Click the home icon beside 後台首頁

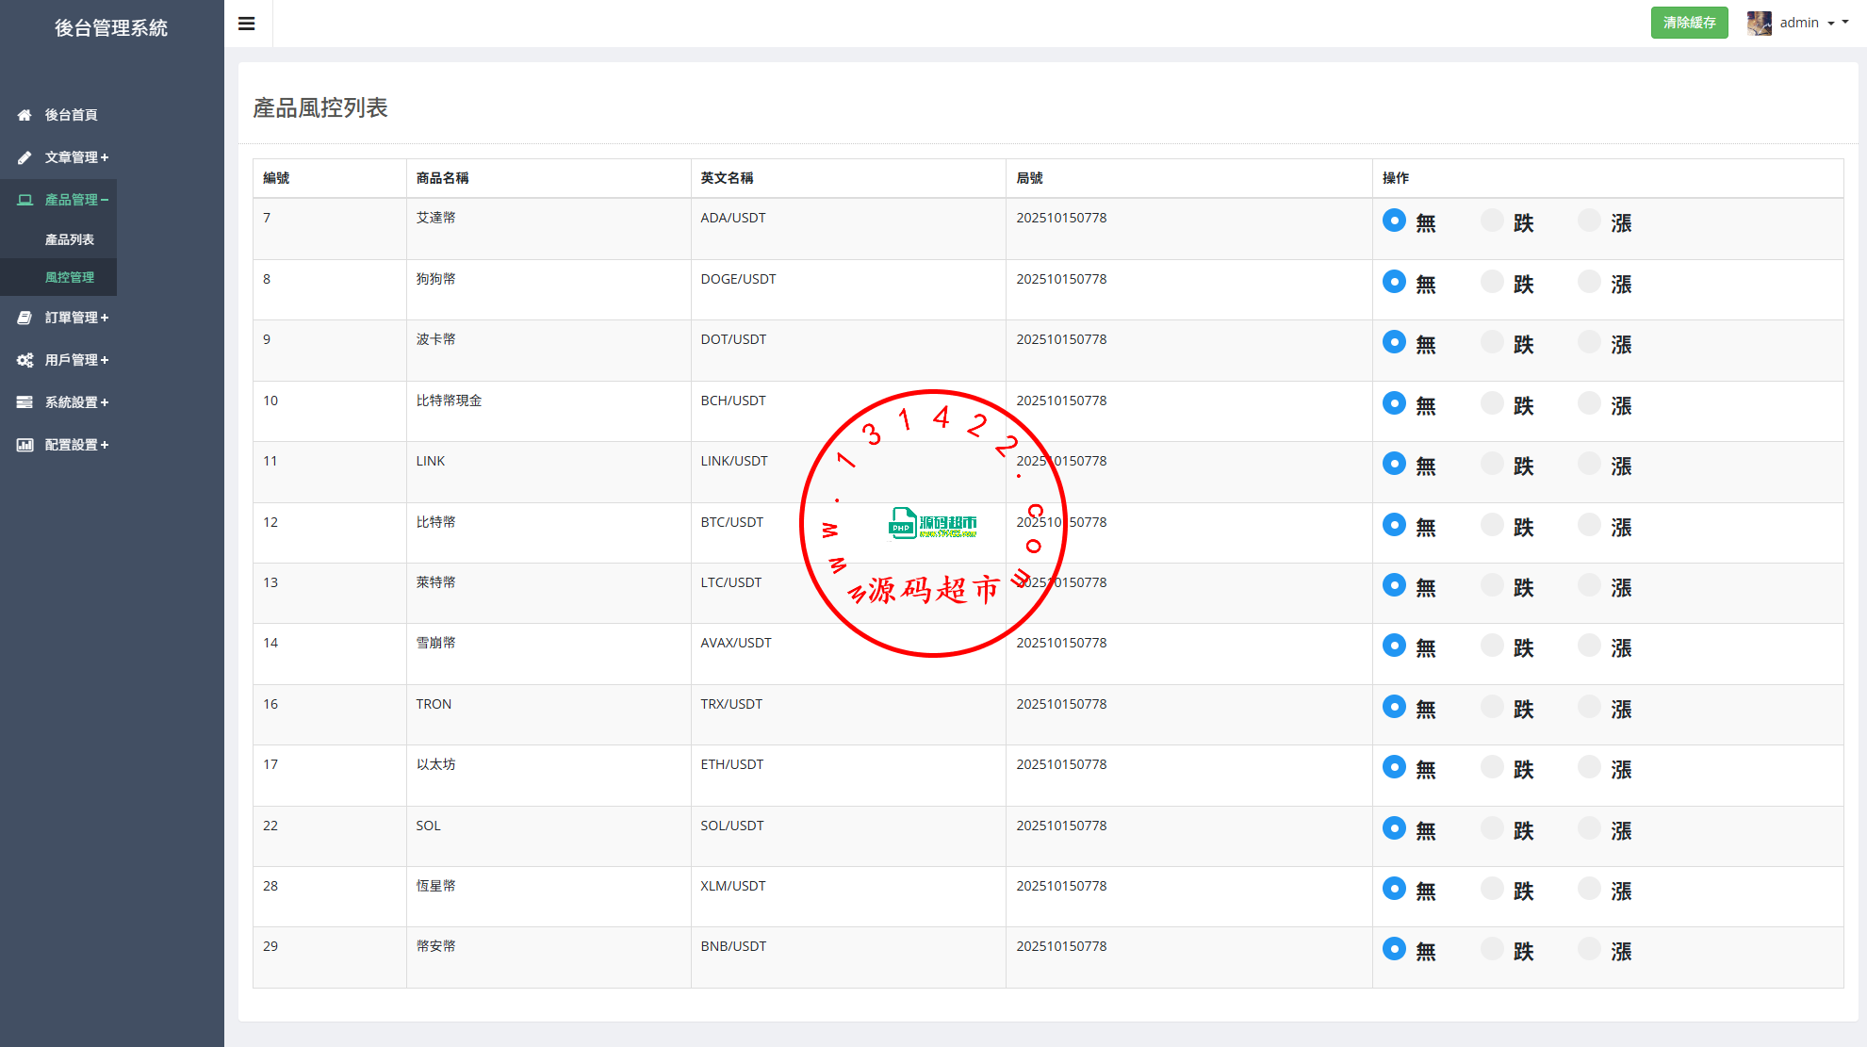tap(25, 115)
